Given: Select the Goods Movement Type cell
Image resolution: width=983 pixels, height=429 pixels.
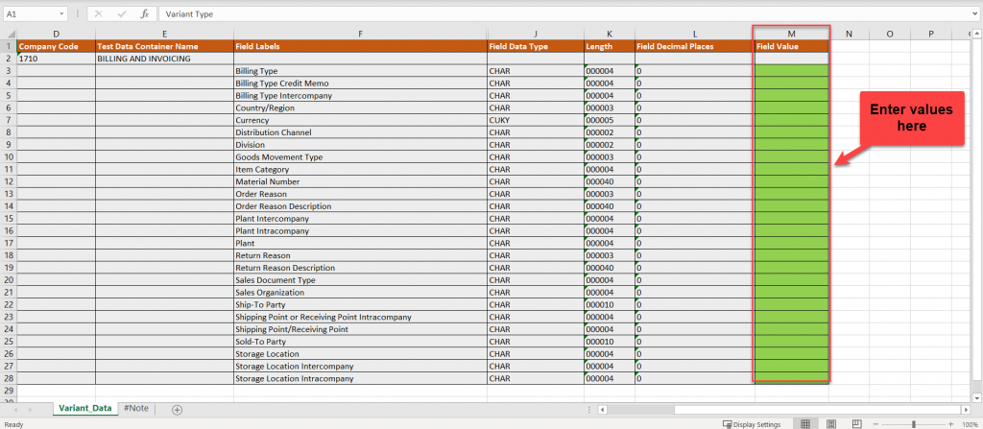Looking at the screenshot, I should pyautogui.click(x=361, y=156).
